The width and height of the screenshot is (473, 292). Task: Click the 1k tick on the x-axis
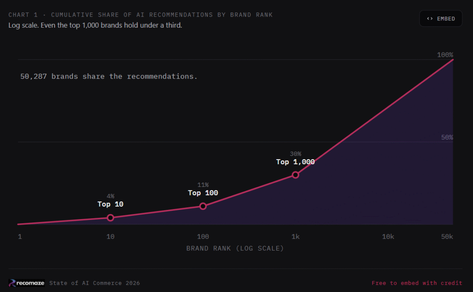296,237
